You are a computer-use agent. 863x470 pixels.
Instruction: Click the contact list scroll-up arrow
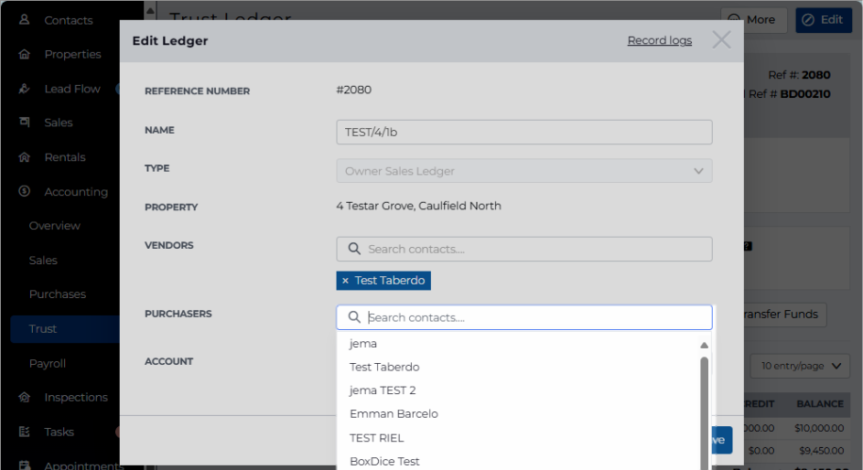pyautogui.click(x=704, y=346)
